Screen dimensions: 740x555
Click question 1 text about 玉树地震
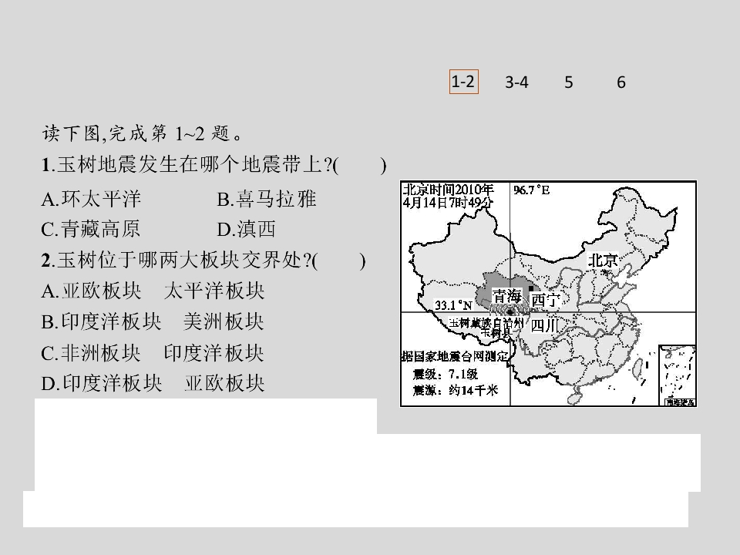214,165
